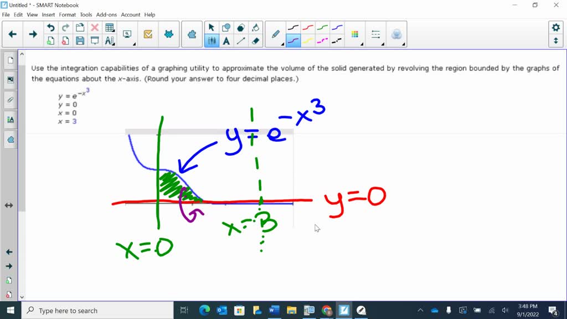Toggle the Page Sorter panel
Image resolution: width=567 pixels, height=319 pixels.
10,61
